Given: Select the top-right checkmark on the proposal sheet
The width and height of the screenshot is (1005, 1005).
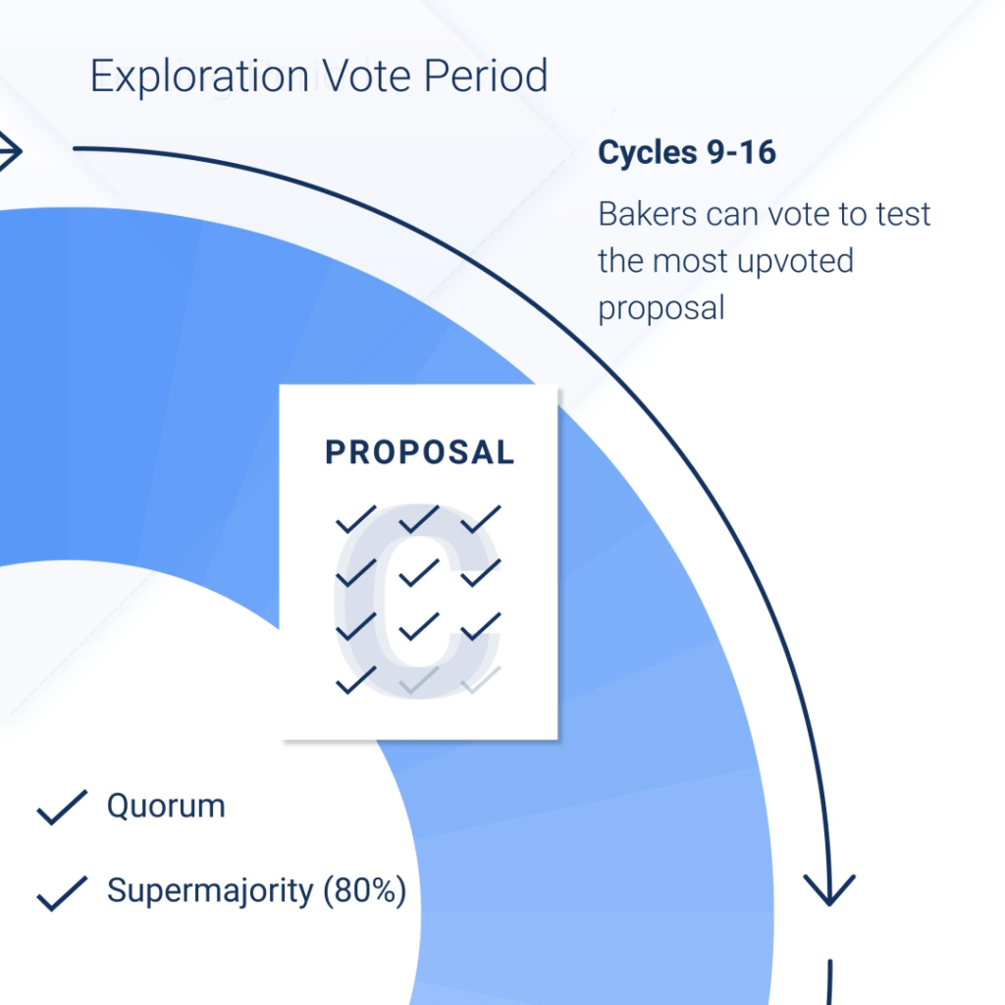Looking at the screenshot, I should point(481,518).
